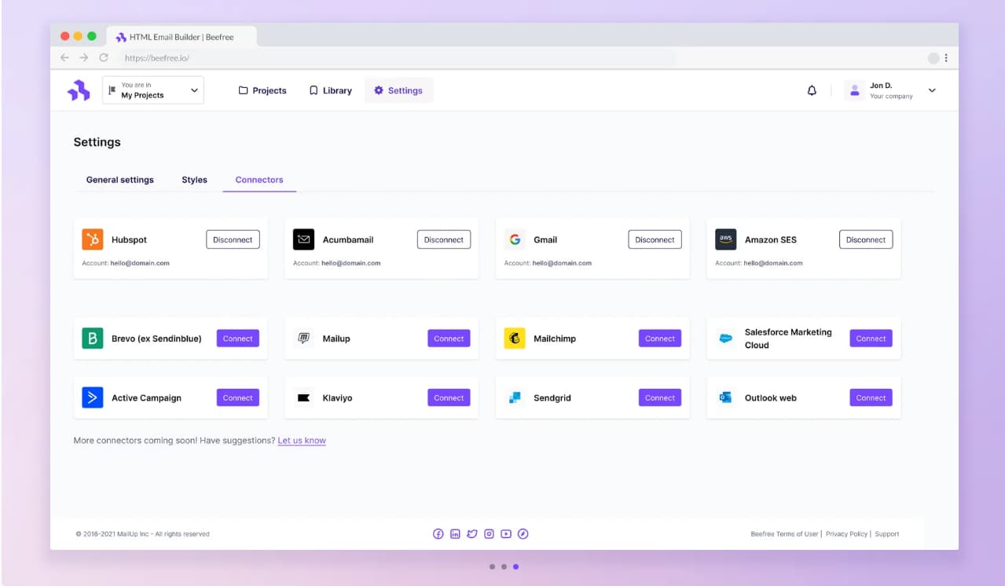Click the Salesforce cloud logo
This screenshot has width=1005, height=586.
[725, 339]
